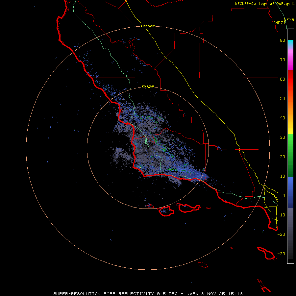
Task: Click the 50 NMI range ring label
Action: (x=148, y=87)
